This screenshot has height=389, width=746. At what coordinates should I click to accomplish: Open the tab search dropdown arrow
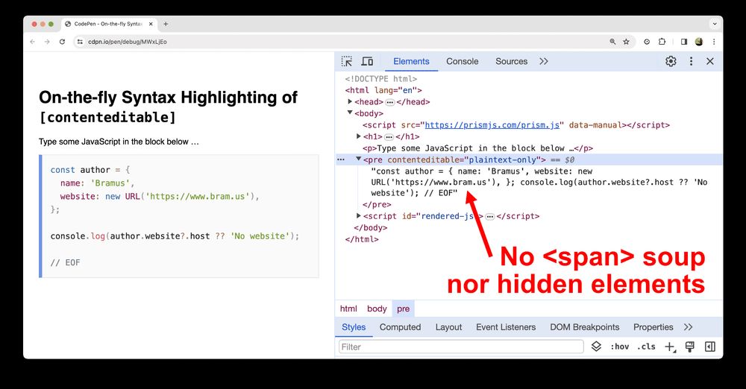[714, 24]
